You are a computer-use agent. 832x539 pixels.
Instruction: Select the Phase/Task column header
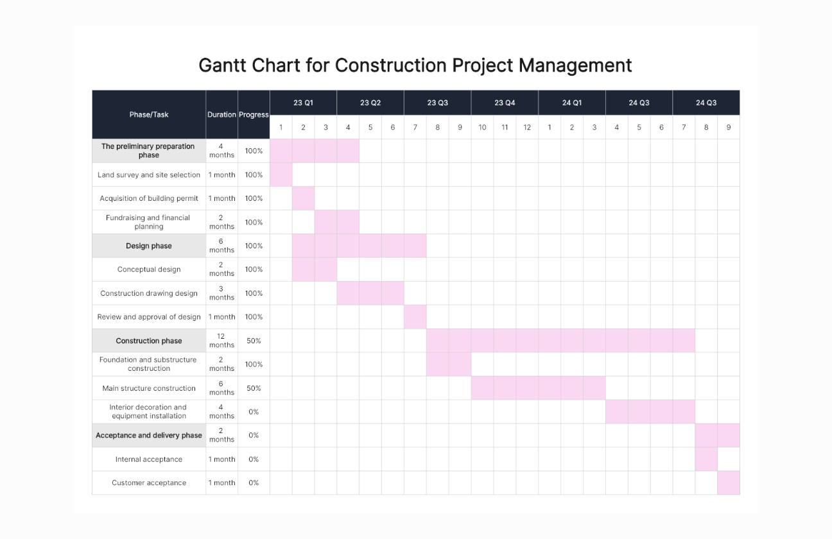149,115
